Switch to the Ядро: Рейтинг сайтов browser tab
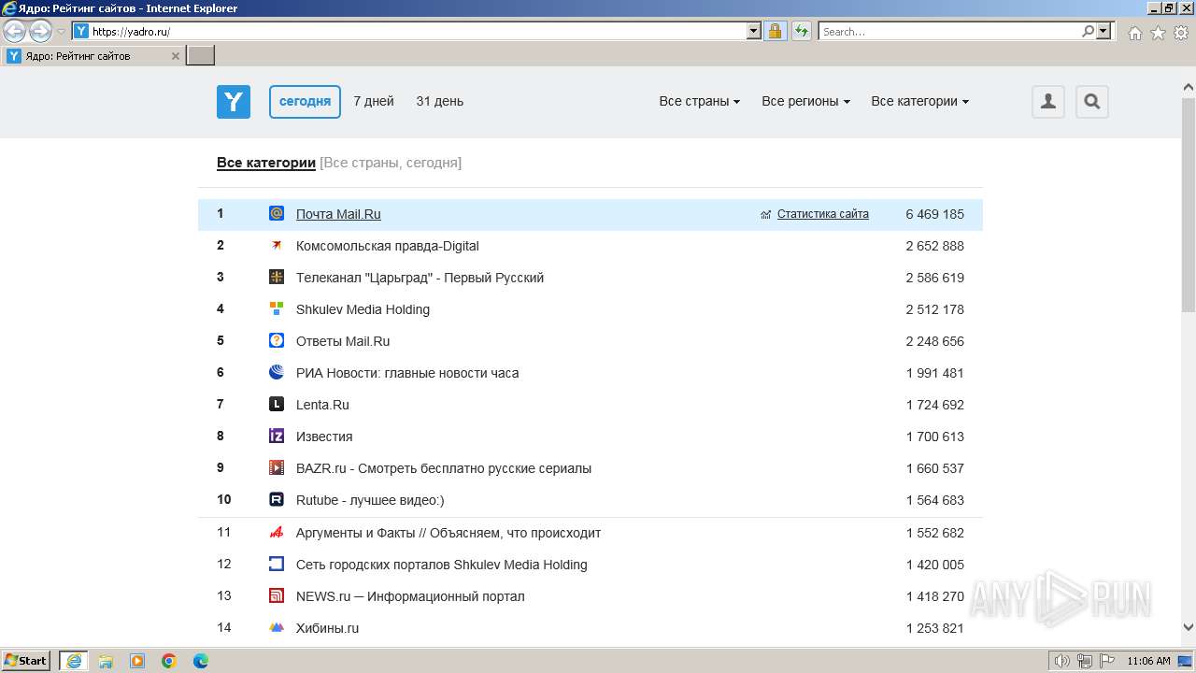The image size is (1196, 673). click(x=93, y=56)
